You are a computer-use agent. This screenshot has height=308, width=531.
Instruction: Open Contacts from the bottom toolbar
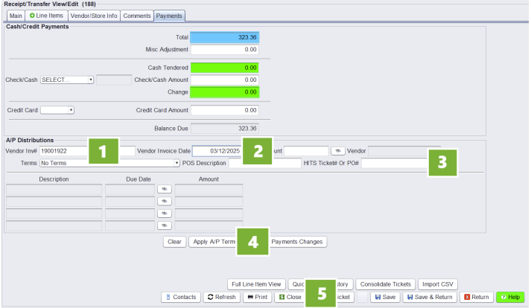181,297
